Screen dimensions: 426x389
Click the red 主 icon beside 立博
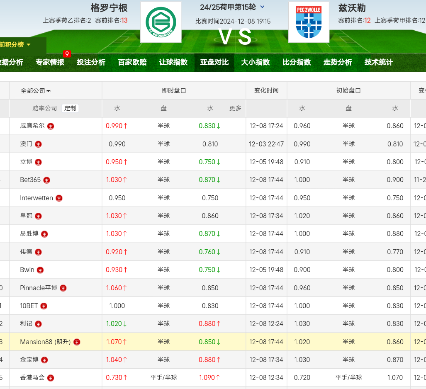pyautogui.click(x=38, y=162)
